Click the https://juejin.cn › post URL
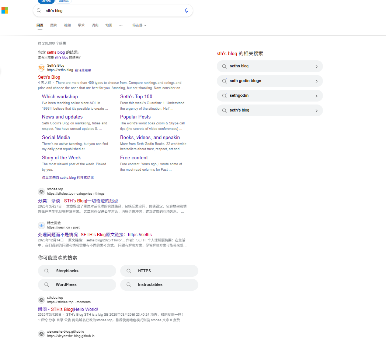 click(x=63, y=227)
